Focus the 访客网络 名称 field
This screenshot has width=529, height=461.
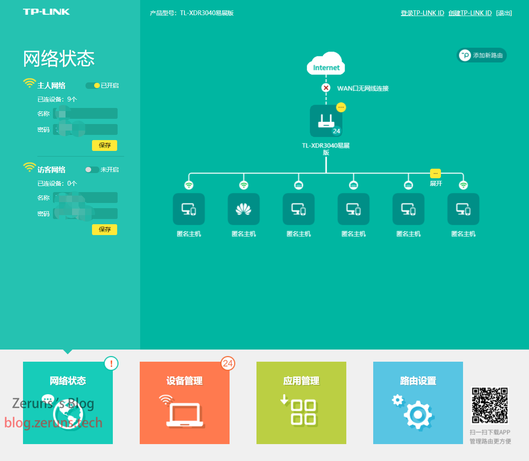[85, 198]
